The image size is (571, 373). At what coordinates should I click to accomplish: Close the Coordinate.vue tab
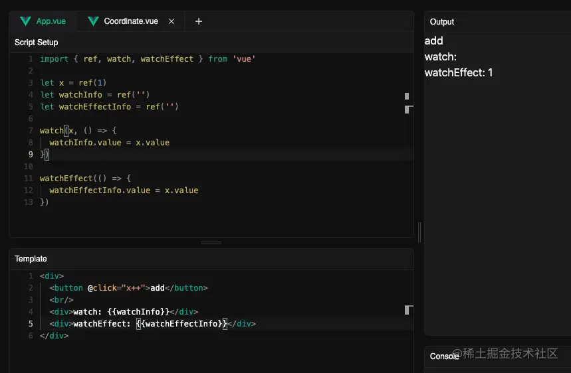pos(171,21)
